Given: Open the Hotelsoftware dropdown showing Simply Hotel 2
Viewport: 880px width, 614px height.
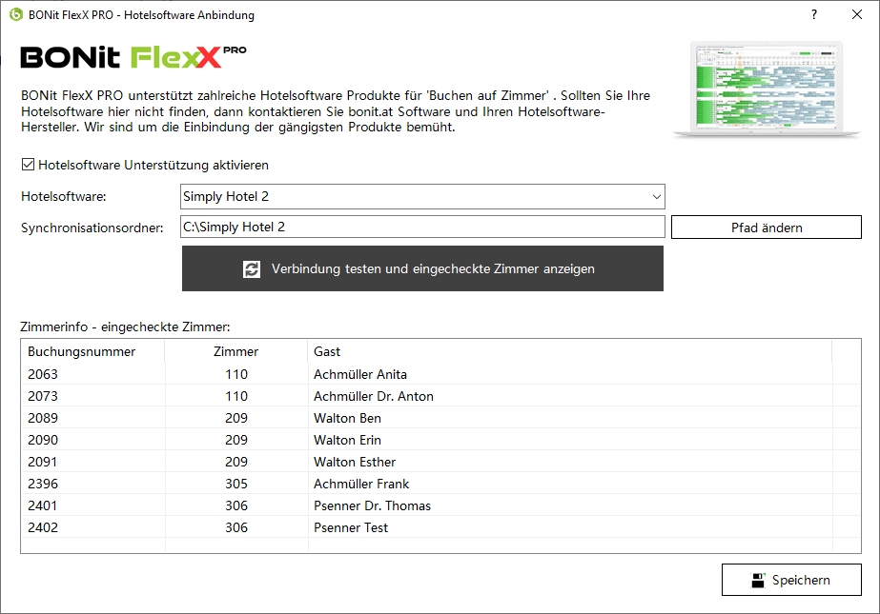Looking at the screenshot, I should [422, 197].
